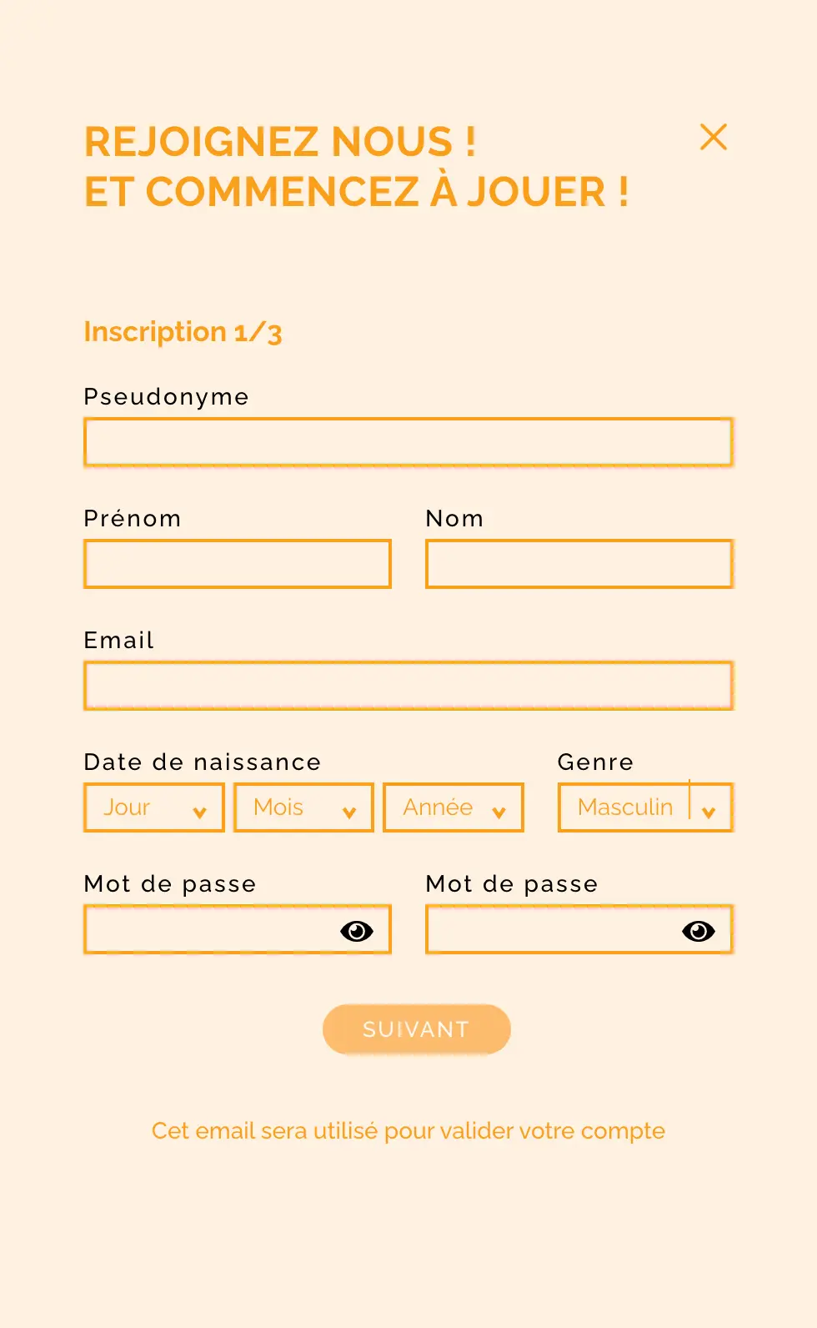Click inside the Email input field

(408, 685)
